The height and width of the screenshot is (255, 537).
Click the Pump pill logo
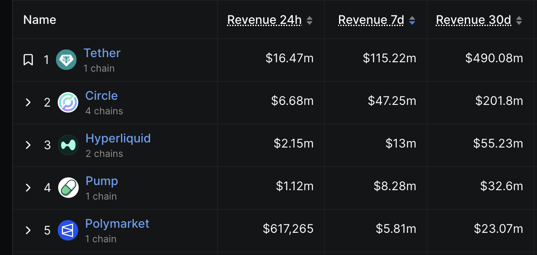[68, 188]
